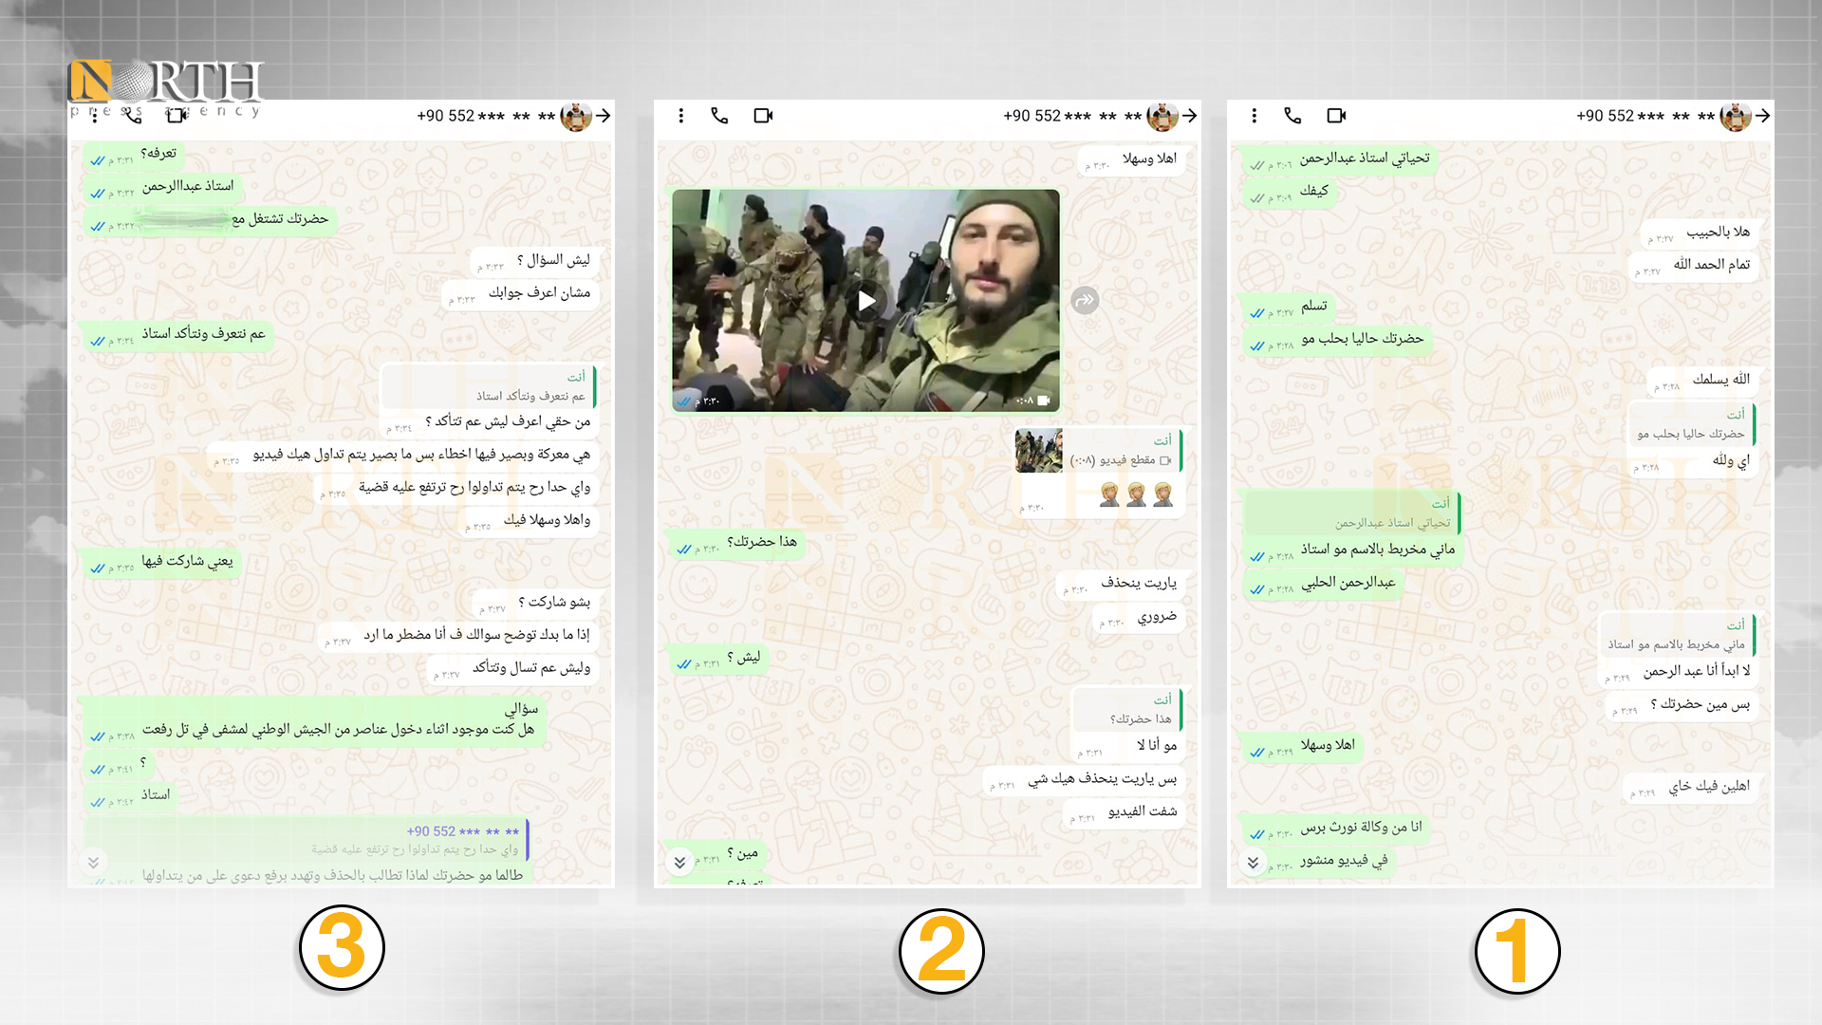
Task: Open the three-dot menu in screenshot 2
Action: pos(680,116)
